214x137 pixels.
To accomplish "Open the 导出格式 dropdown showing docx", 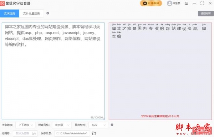I will [x=98, y=125].
